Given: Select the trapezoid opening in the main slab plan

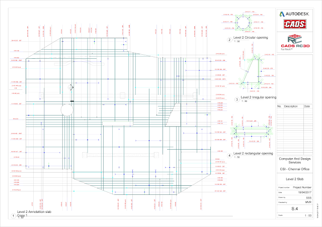Looking at the screenshot, I should (x=174, y=115).
